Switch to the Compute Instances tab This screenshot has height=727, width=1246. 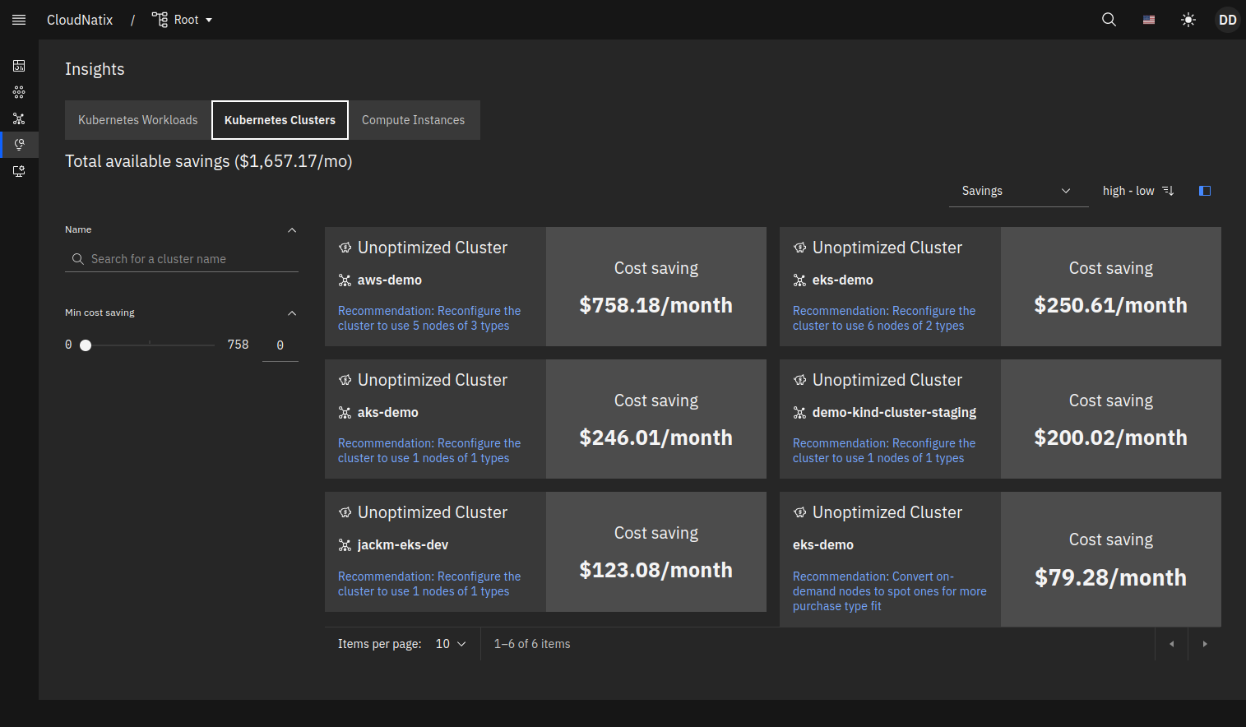coord(413,120)
